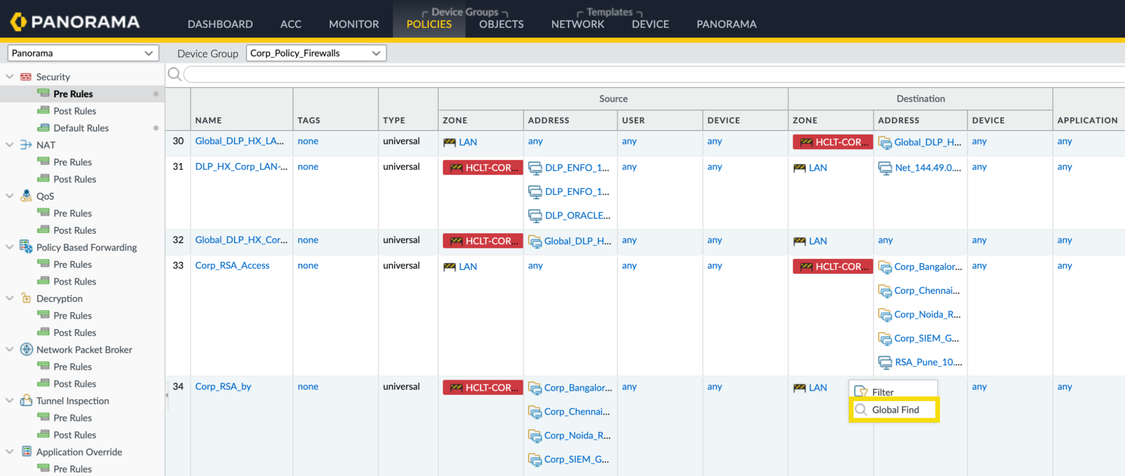Click the Network Packet Broker icon

tap(26, 349)
